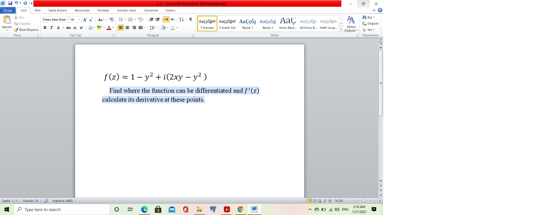556x215 pixels.
Task: Apply the Aralık Yok style
Action: tap(227, 24)
